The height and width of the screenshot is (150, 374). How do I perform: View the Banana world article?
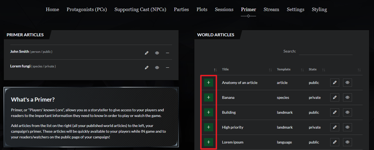coord(347,97)
